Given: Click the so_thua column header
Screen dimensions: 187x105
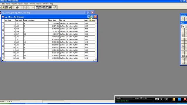Looking at the screenshot, I should click(10, 20).
